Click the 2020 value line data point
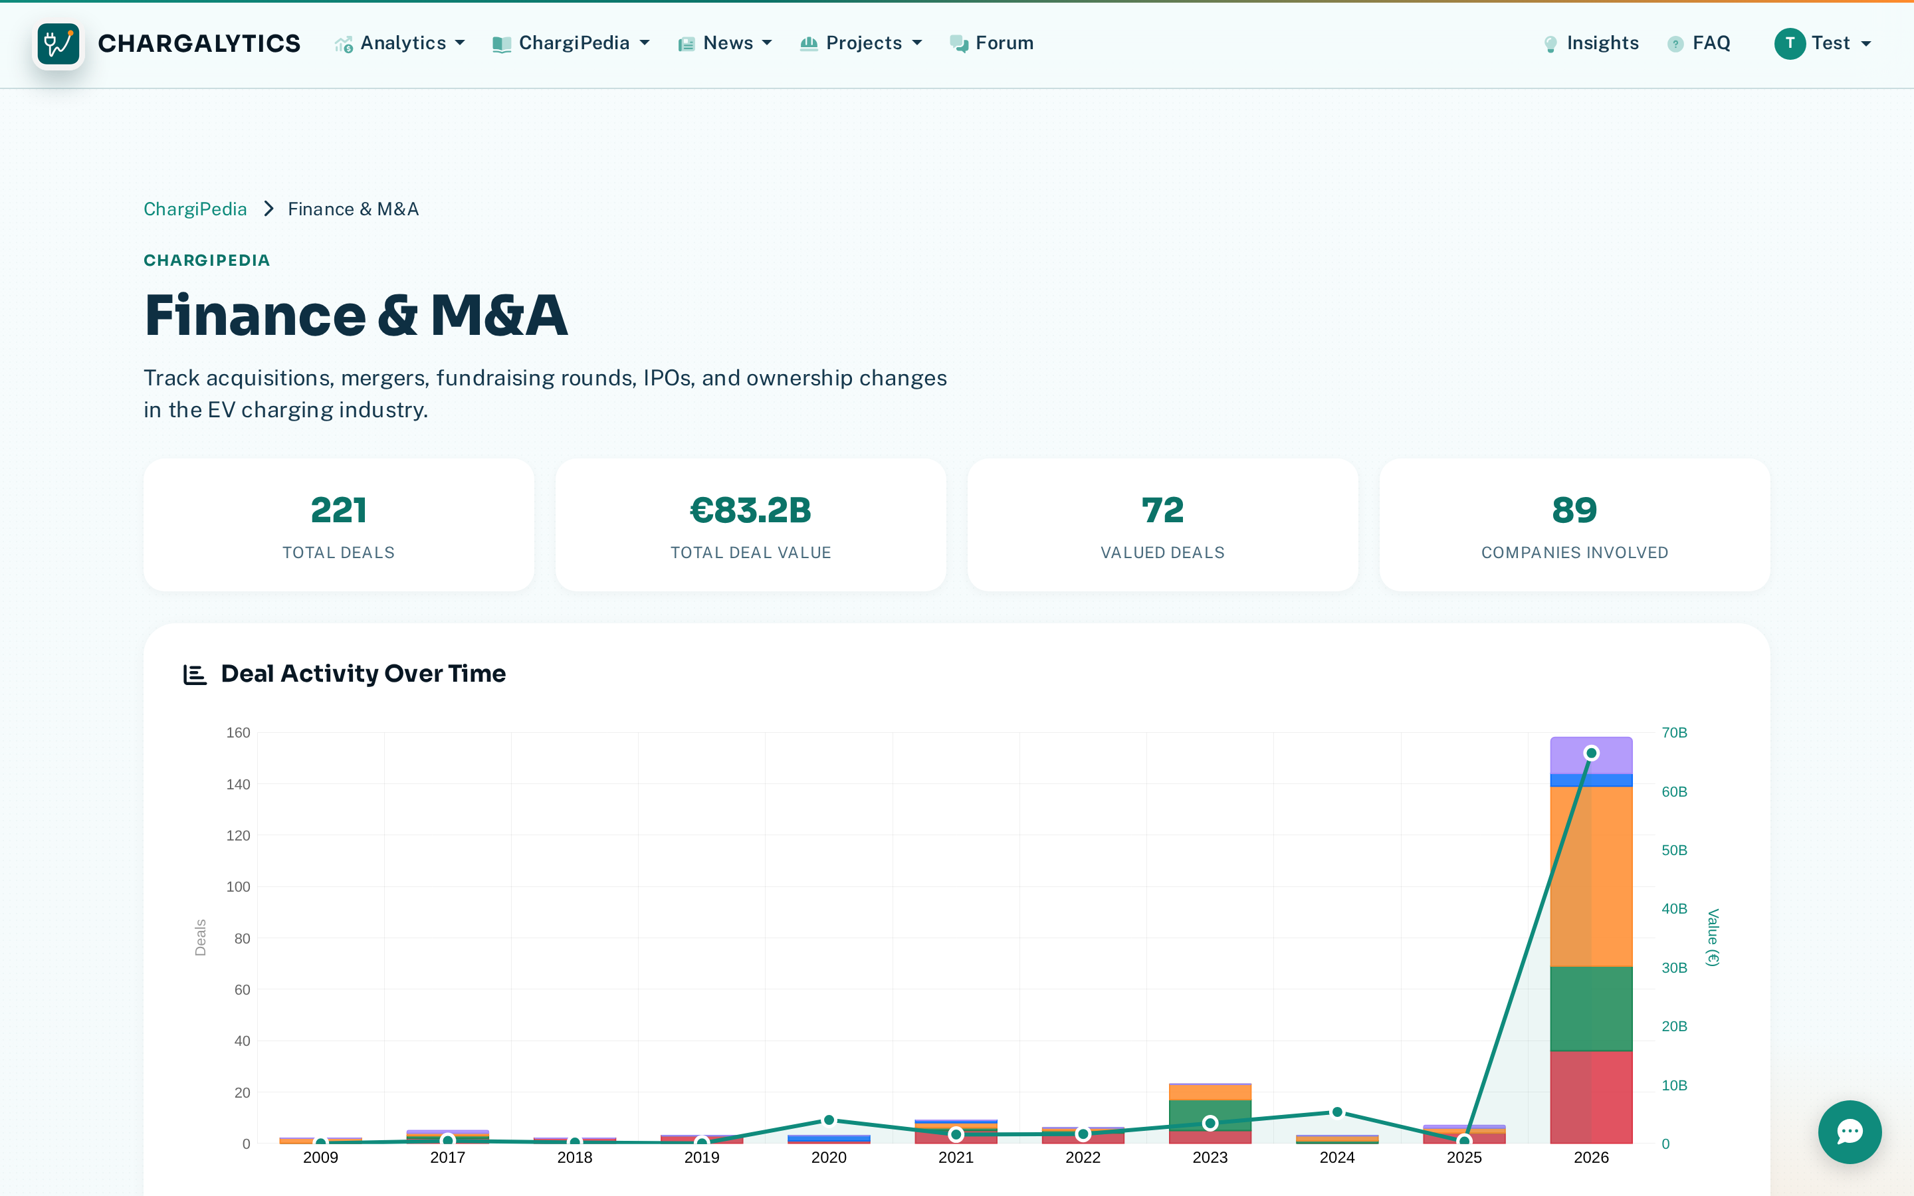Image resolution: width=1914 pixels, height=1196 pixels. (x=829, y=1120)
